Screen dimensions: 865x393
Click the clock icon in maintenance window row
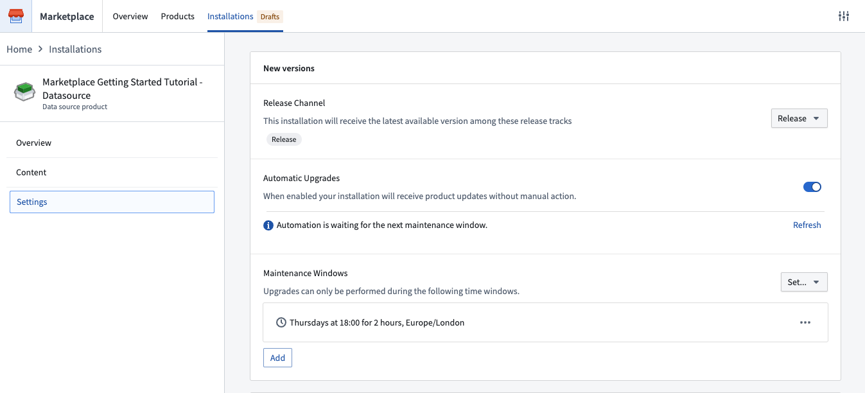pos(281,322)
